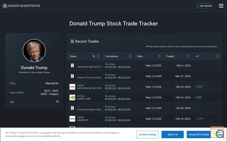
Task: Sort by Filed column arrows
Action: 159,56
